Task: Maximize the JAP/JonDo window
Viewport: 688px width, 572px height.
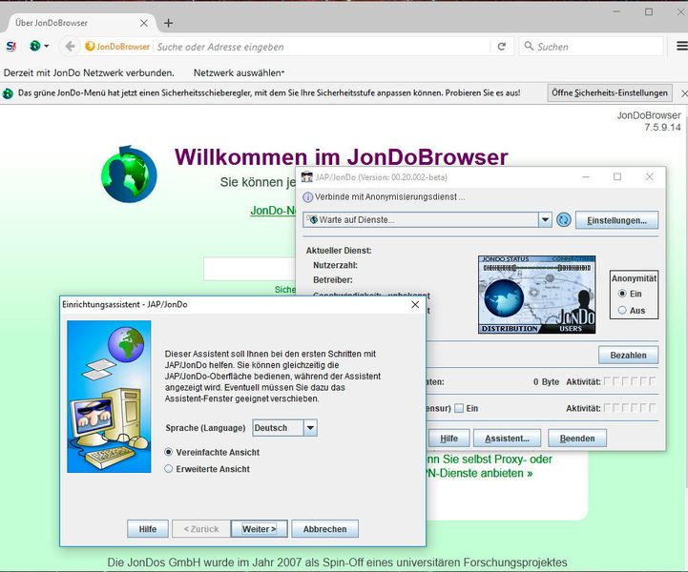Action: coord(617,176)
